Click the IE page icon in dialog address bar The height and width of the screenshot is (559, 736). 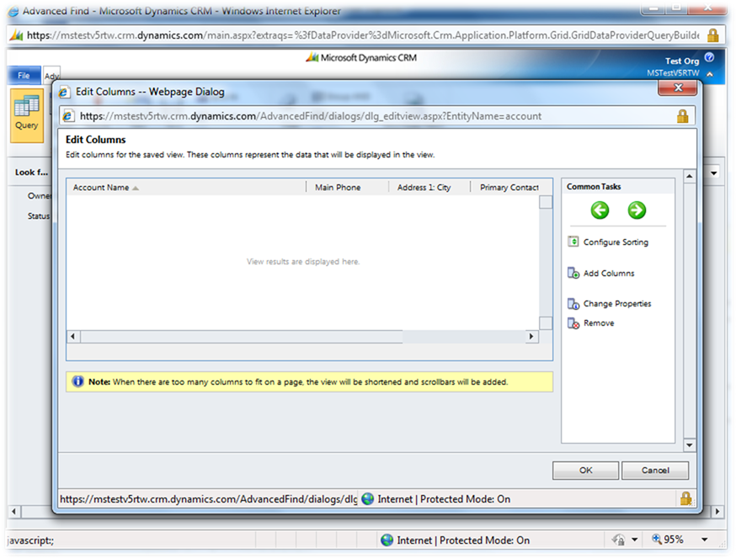pos(68,116)
